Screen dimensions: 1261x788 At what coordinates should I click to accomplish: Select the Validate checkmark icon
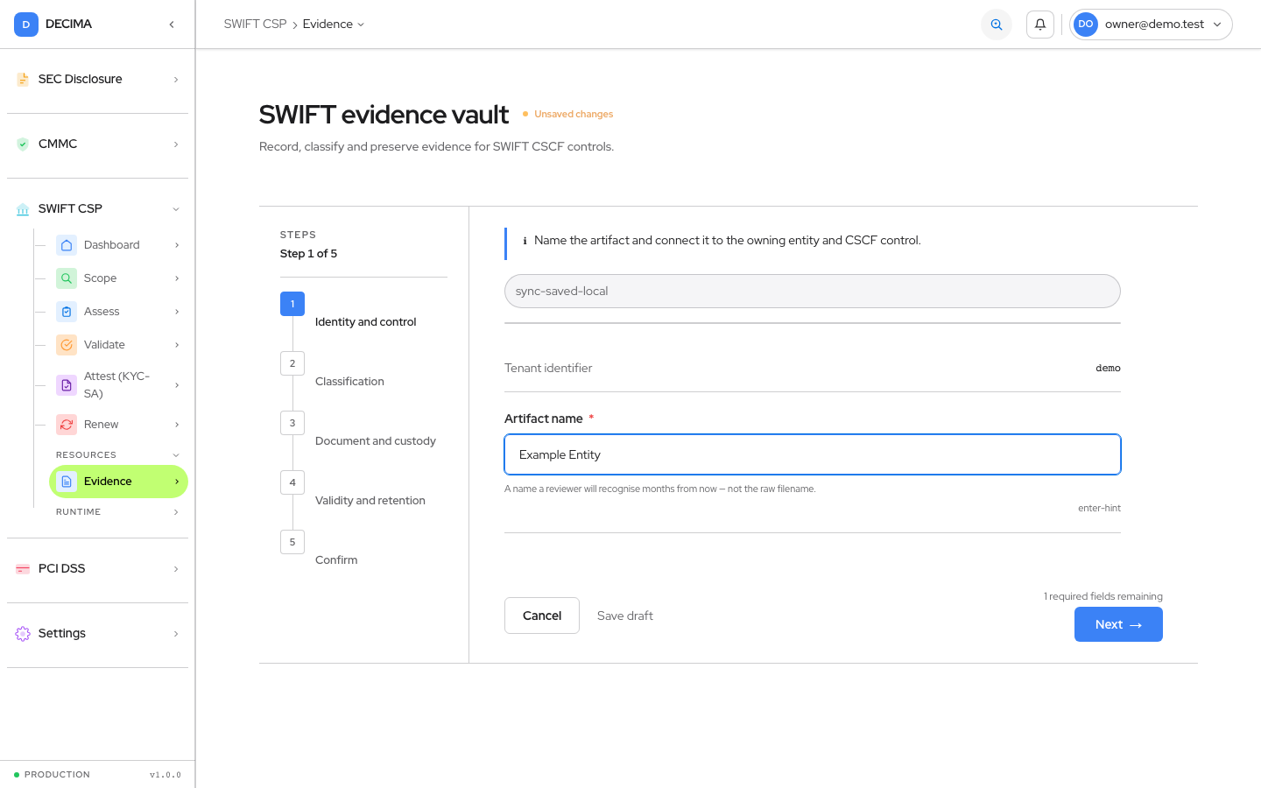[x=67, y=345]
